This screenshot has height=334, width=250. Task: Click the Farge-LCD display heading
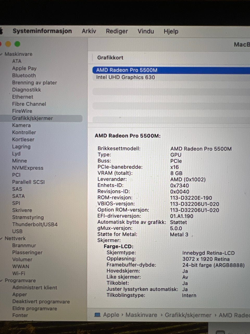118,247
